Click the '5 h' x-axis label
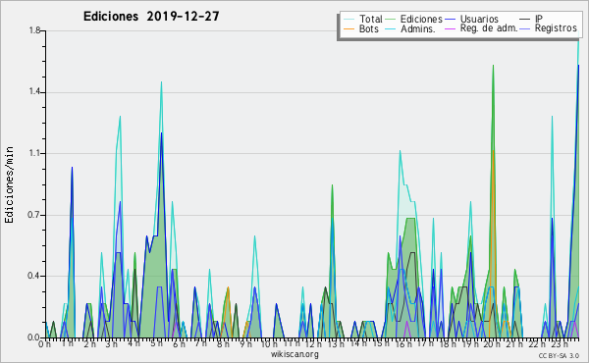The width and height of the screenshot is (589, 363). (x=157, y=343)
